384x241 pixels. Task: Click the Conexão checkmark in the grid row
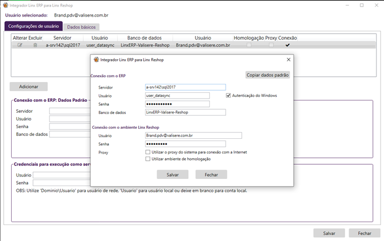[x=288, y=45]
